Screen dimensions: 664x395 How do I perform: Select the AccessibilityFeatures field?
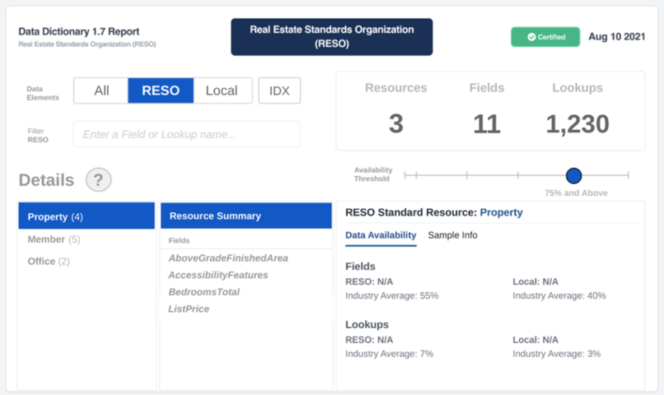coord(218,275)
